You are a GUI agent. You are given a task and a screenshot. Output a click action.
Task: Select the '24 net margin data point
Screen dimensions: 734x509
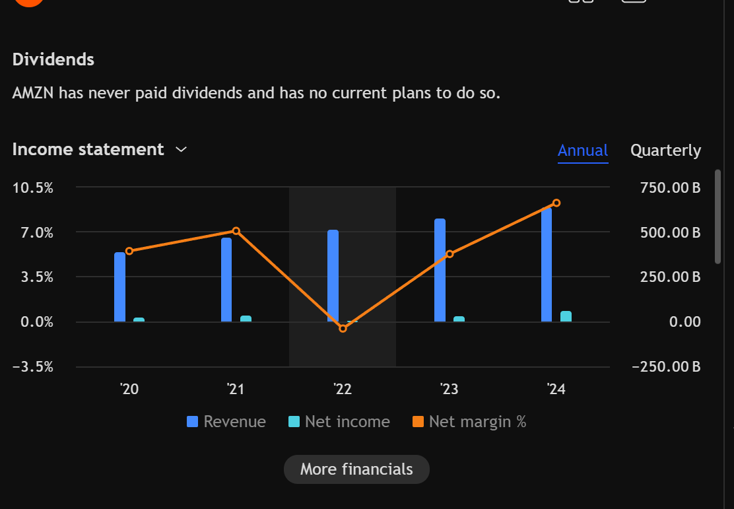coord(556,203)
